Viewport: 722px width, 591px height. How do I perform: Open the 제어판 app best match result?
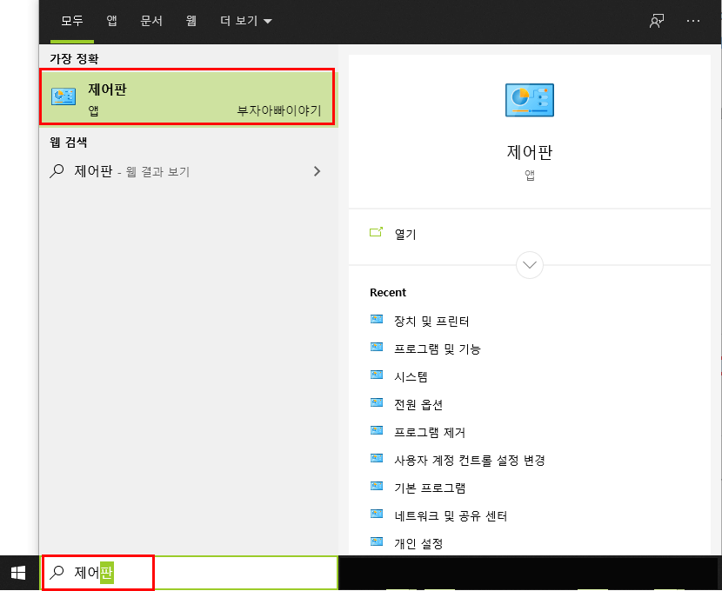click(x=188, y=97)
